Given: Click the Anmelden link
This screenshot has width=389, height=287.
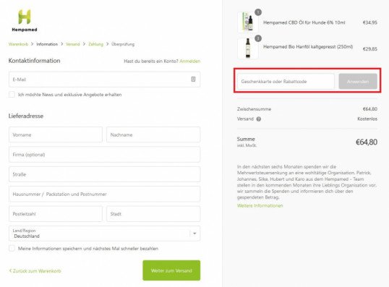Looking at the screenshot, I should (189, 61).
